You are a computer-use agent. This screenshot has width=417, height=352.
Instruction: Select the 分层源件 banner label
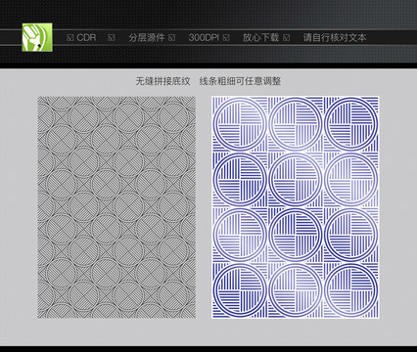[147, 37]
